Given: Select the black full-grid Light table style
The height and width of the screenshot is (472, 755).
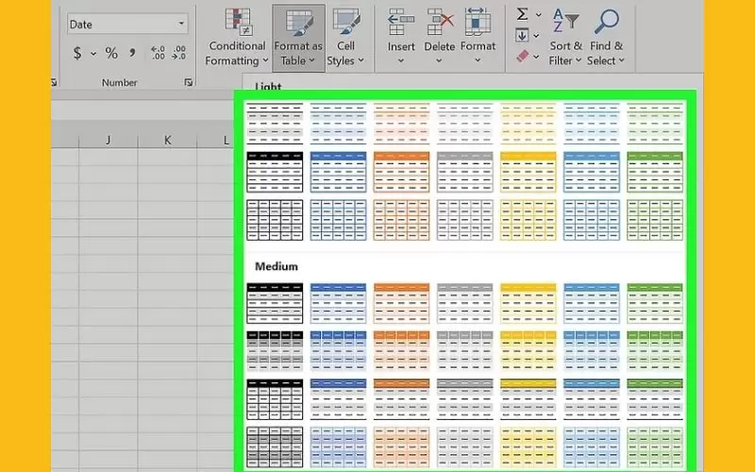Looking at the screenshot, I should pyautogui.click(x=275, y=220).
